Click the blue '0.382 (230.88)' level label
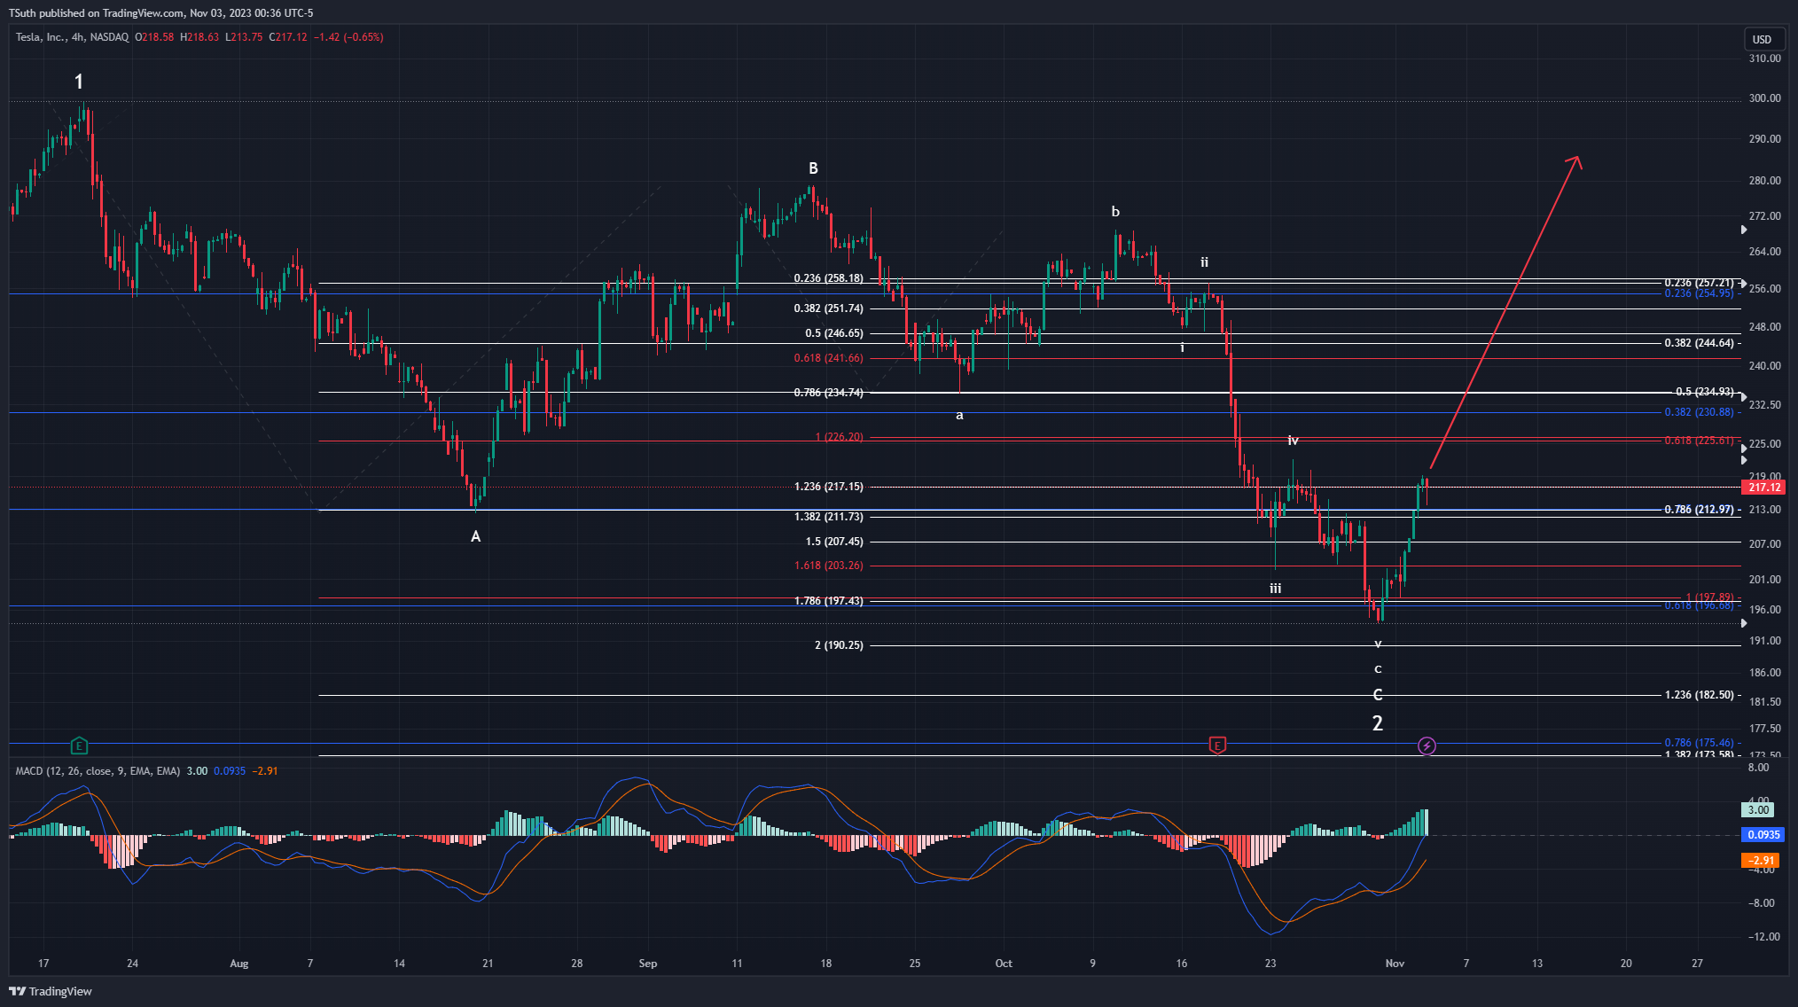Viewport: 1798px width, 1007px height. (x=1699, y=412)
